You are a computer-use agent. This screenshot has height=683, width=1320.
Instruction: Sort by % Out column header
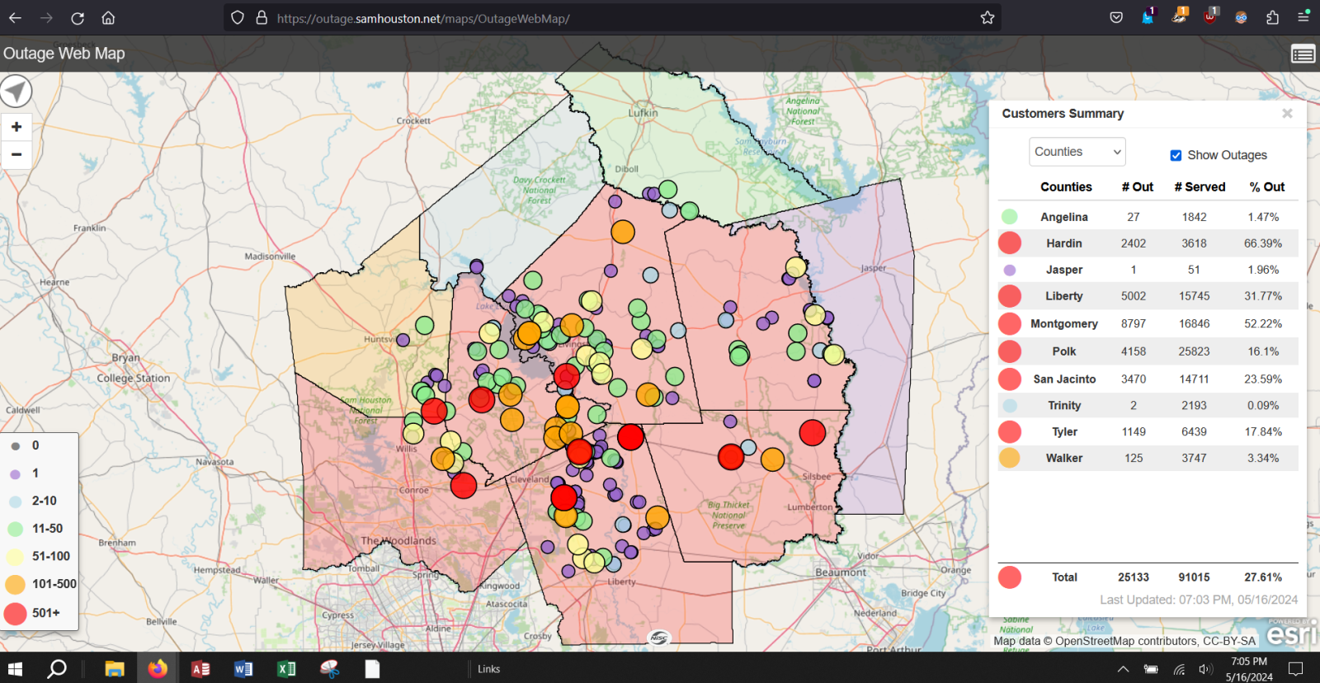(x=1266, y=186)
